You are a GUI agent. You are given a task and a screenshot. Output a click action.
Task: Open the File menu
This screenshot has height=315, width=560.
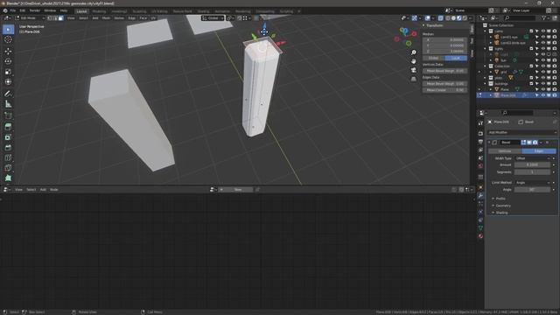(13, 10)
